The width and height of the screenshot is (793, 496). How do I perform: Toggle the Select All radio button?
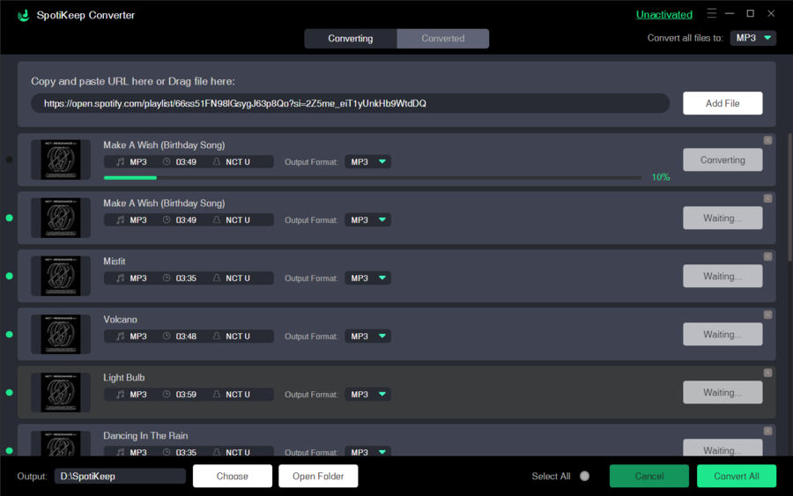point(584,477)
